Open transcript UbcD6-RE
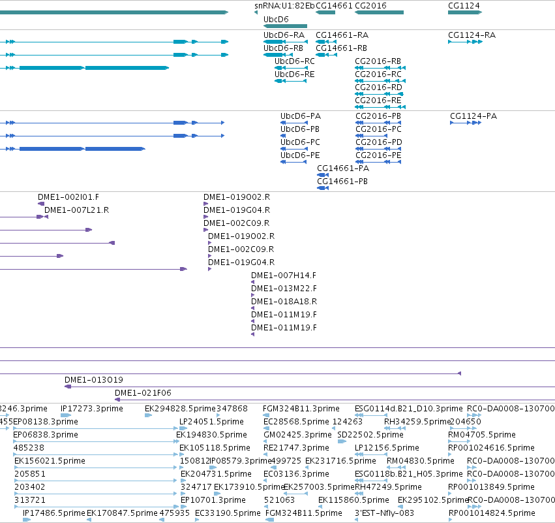The height and width of the screenshot is (523, 555). click(x=295, y=74)
